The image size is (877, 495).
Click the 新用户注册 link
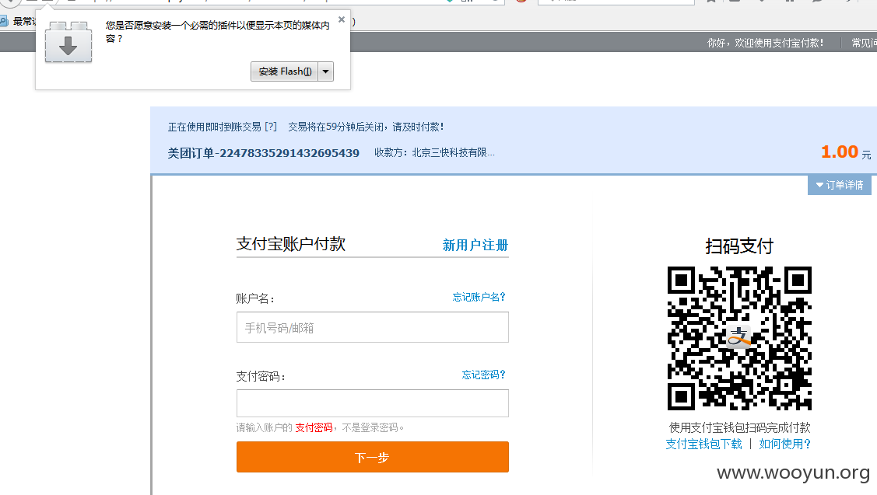pyautogui.click(x=475, y=246)
